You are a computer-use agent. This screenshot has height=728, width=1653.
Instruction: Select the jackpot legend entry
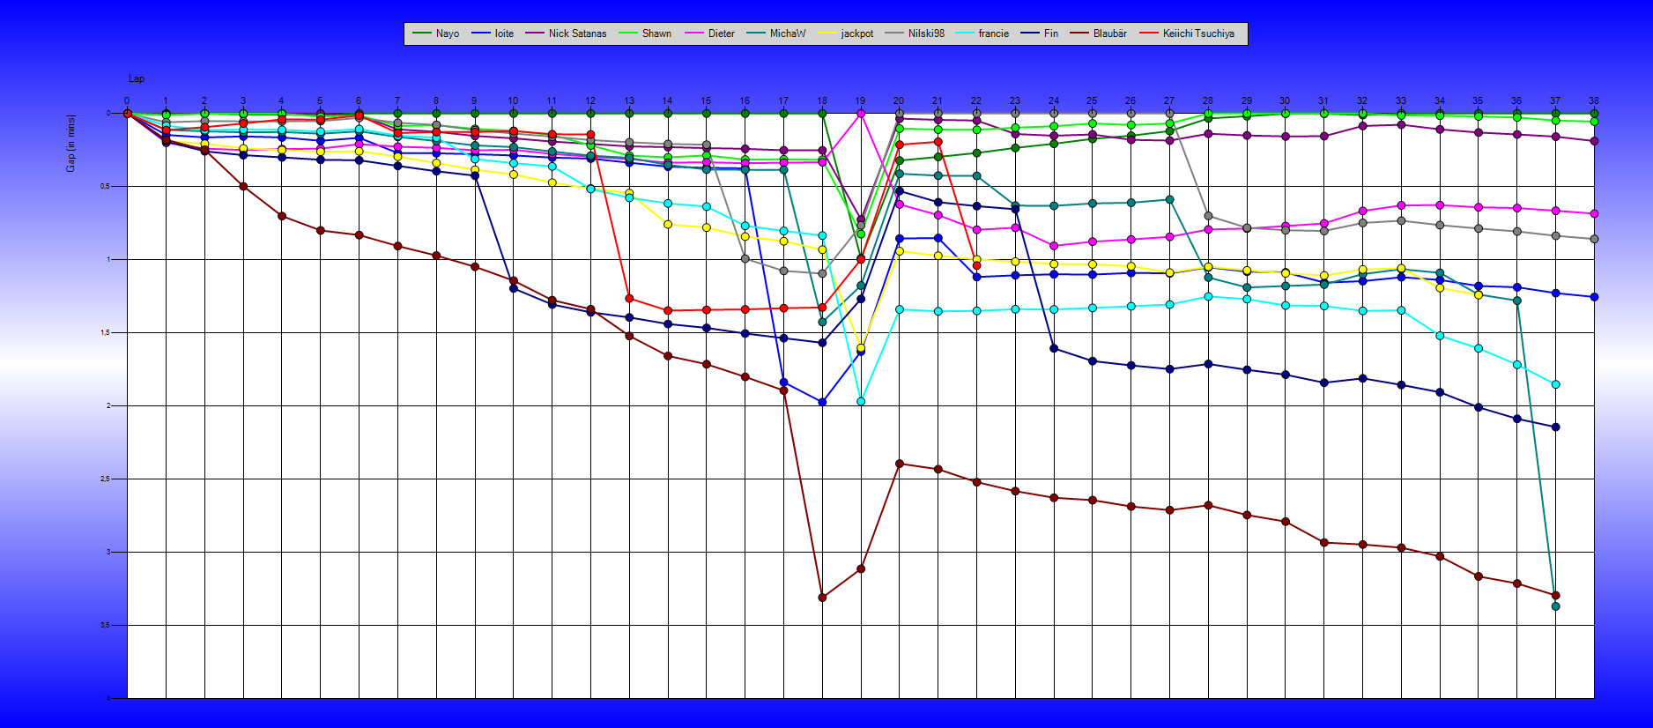point(846,33)
